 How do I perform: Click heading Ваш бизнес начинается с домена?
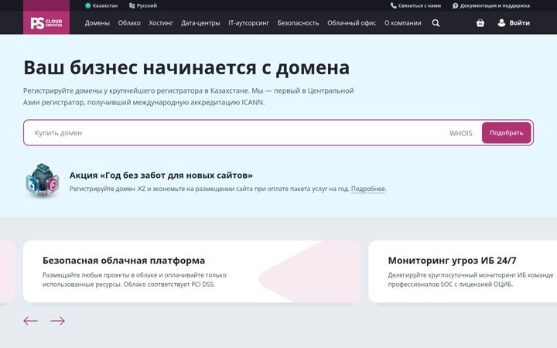point(186,67)
